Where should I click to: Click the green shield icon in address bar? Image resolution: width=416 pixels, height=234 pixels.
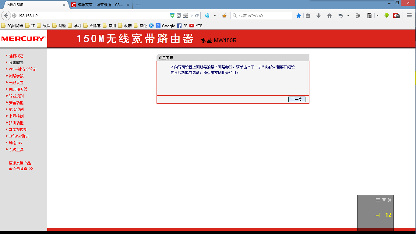pyautogui.click(x=172, y=16)
